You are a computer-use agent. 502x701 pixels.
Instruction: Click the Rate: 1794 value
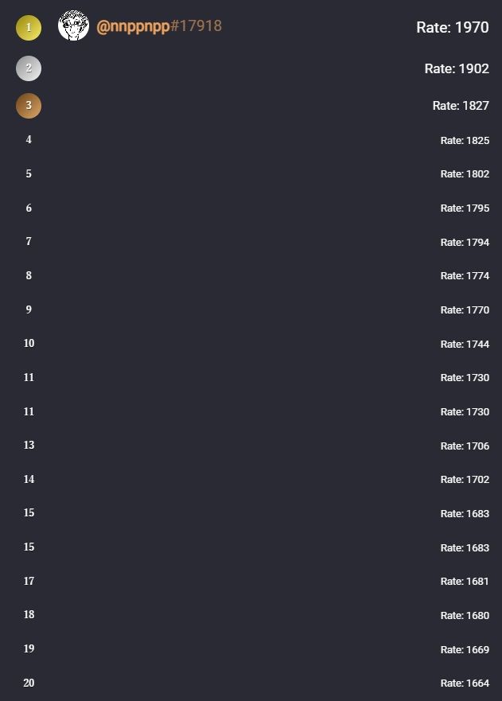pos(465,242)
